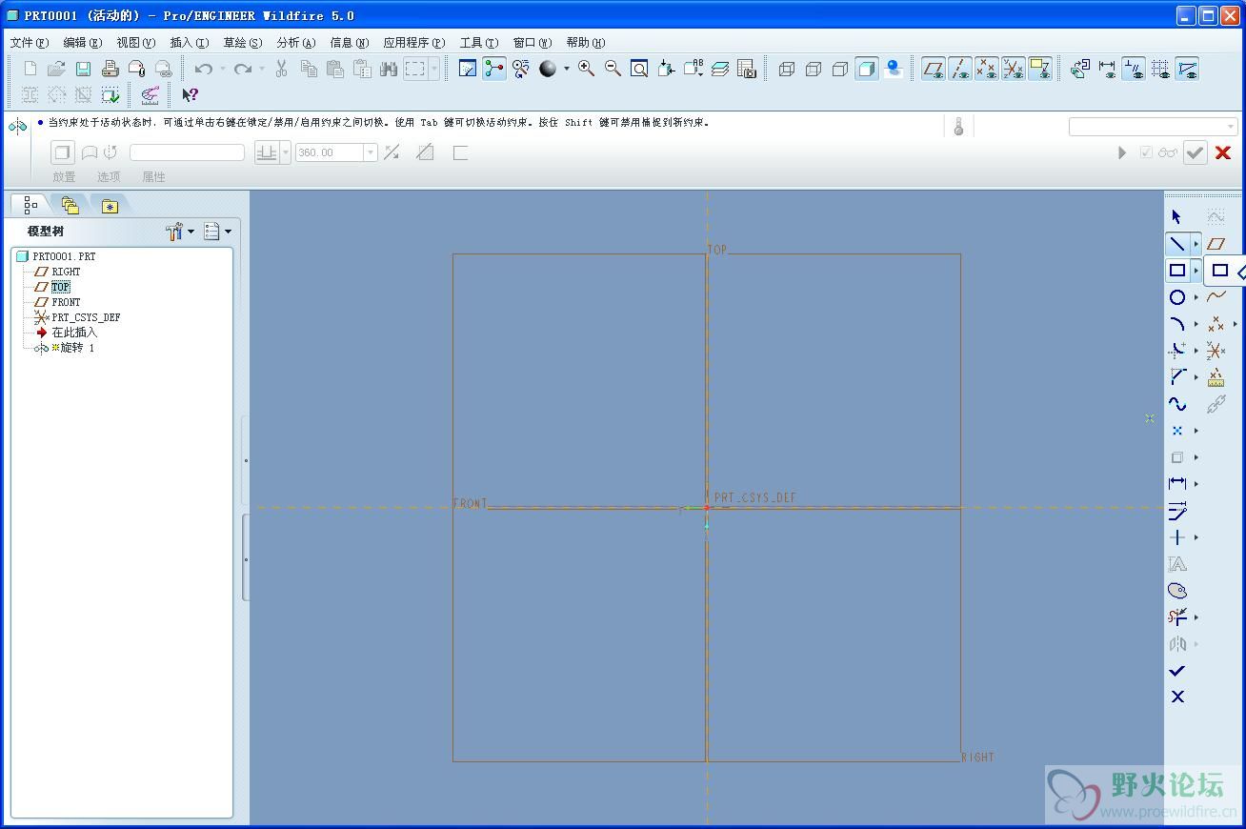Screen dimensions: 1246x829
Task: Click the Save file icon
Action: (83, 69)
